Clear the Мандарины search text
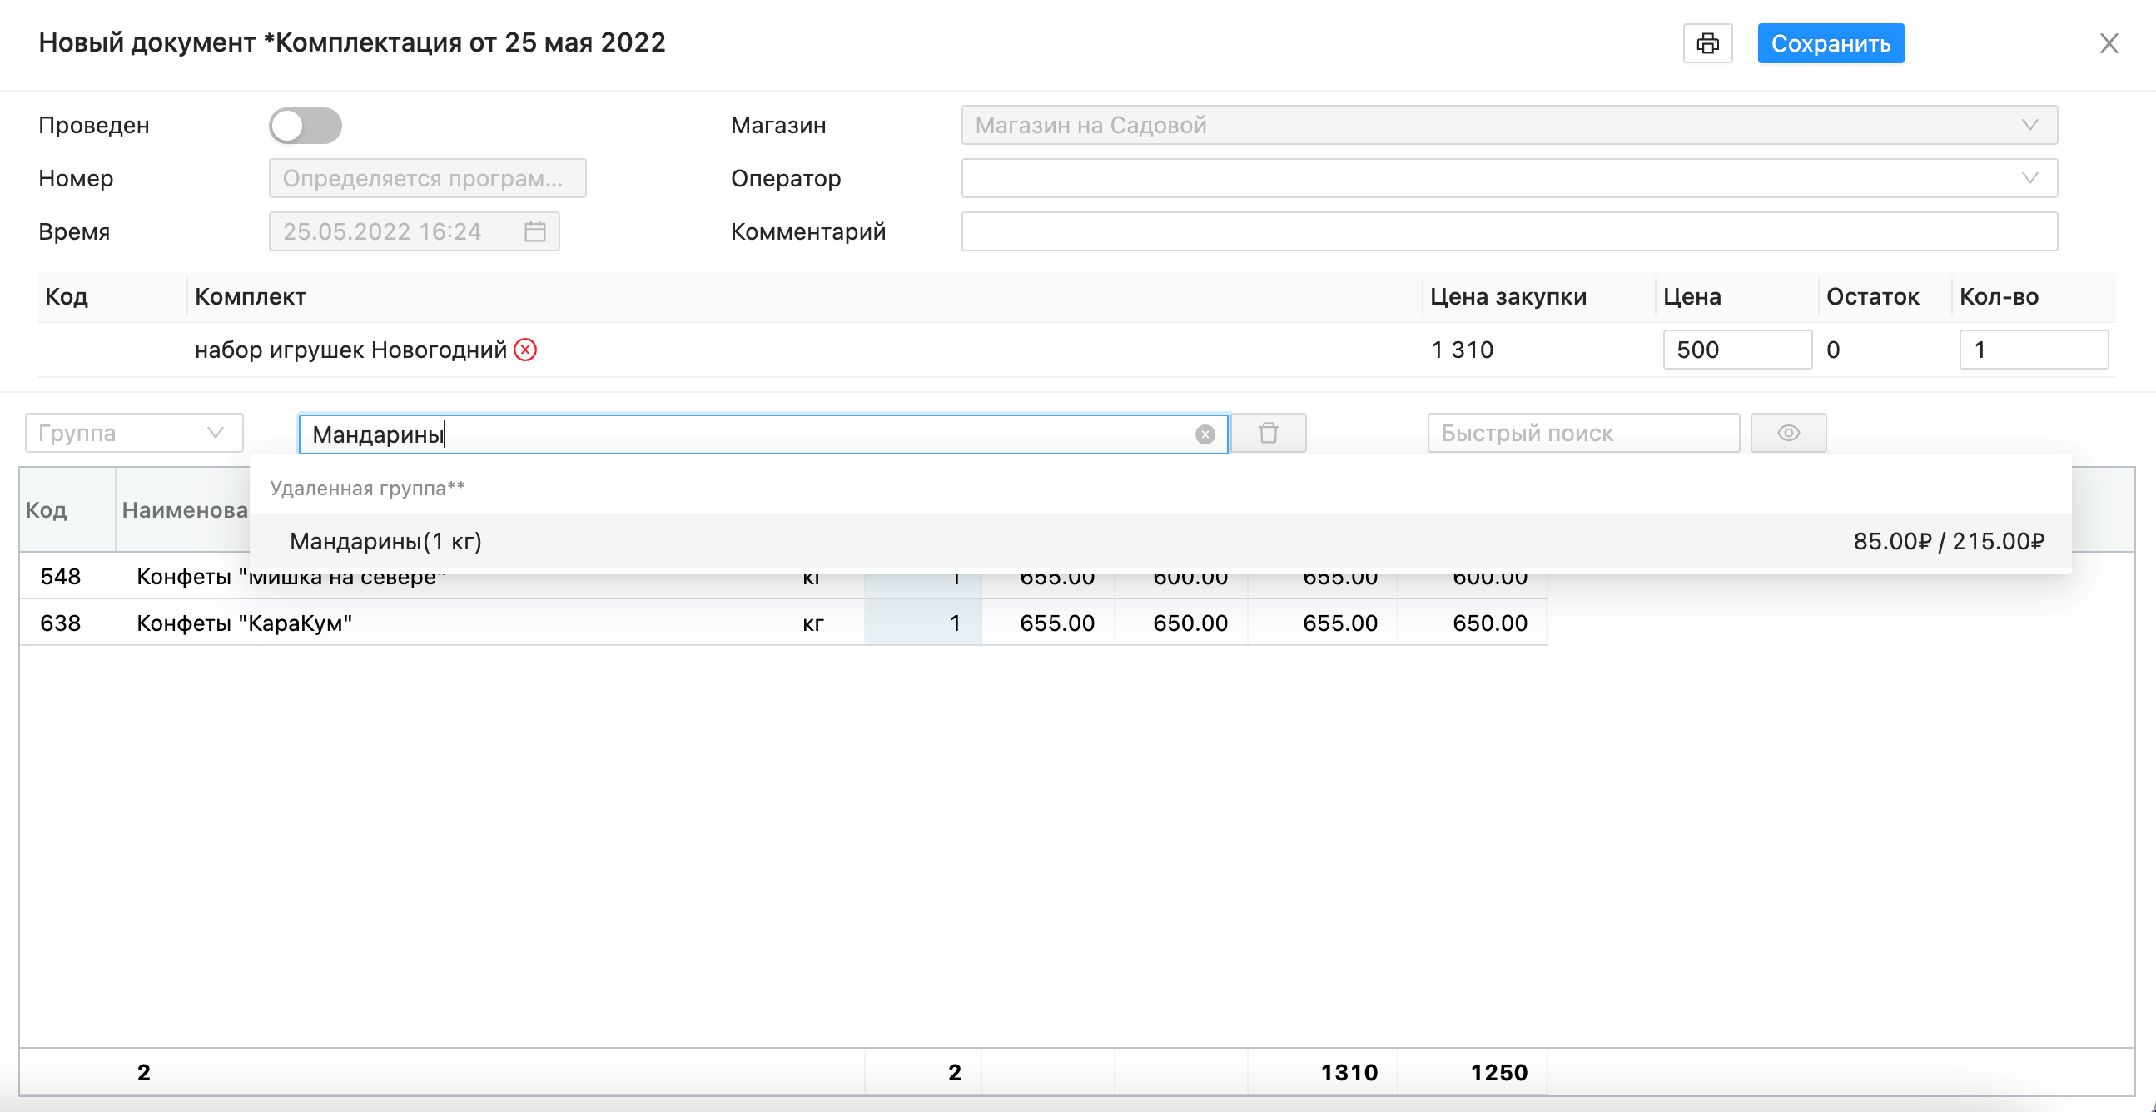Viewport: 2156px width, 1112px height. (1205, 434)
